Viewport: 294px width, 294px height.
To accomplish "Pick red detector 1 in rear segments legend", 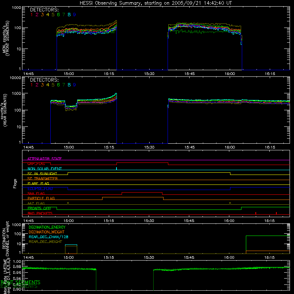I will tap(32, 85).
